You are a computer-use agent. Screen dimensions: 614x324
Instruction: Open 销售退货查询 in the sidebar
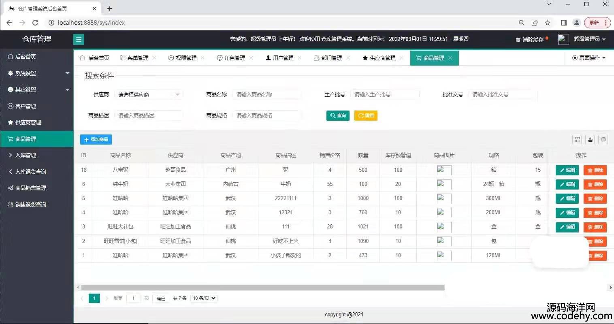[x=37, y=205]
